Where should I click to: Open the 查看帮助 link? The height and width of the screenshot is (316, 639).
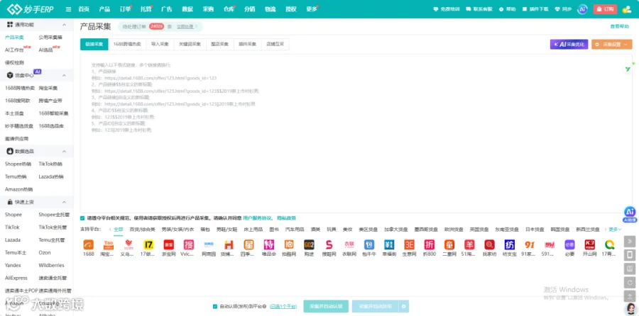point(619,26)
